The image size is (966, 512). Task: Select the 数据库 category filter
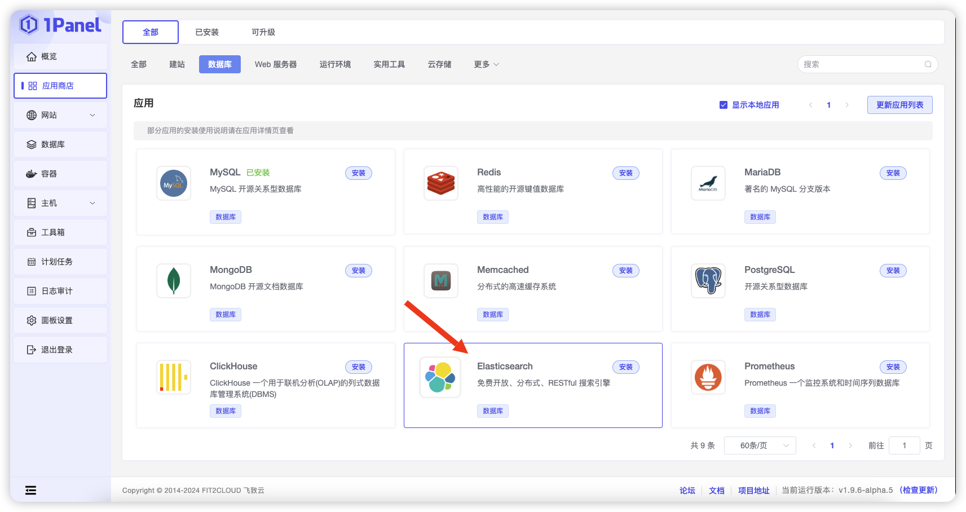click(220, 64)
